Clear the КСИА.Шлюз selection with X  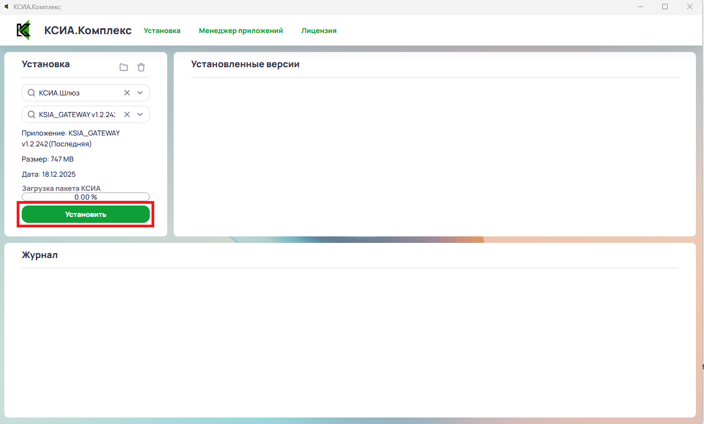[x=127, y=93]
